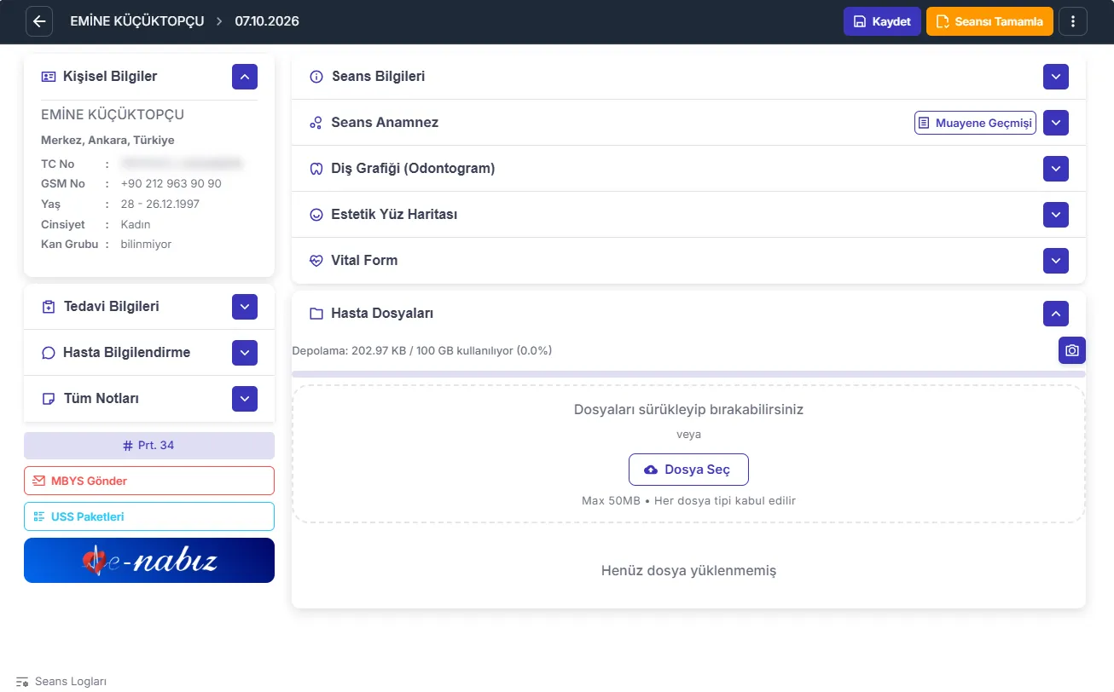
Task: Open USS Paketleri
Action: (149, 516)
